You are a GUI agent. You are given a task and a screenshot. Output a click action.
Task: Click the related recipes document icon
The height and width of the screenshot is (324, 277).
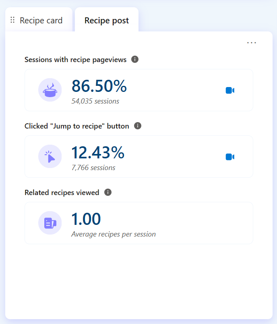click(x=50, y=223)
